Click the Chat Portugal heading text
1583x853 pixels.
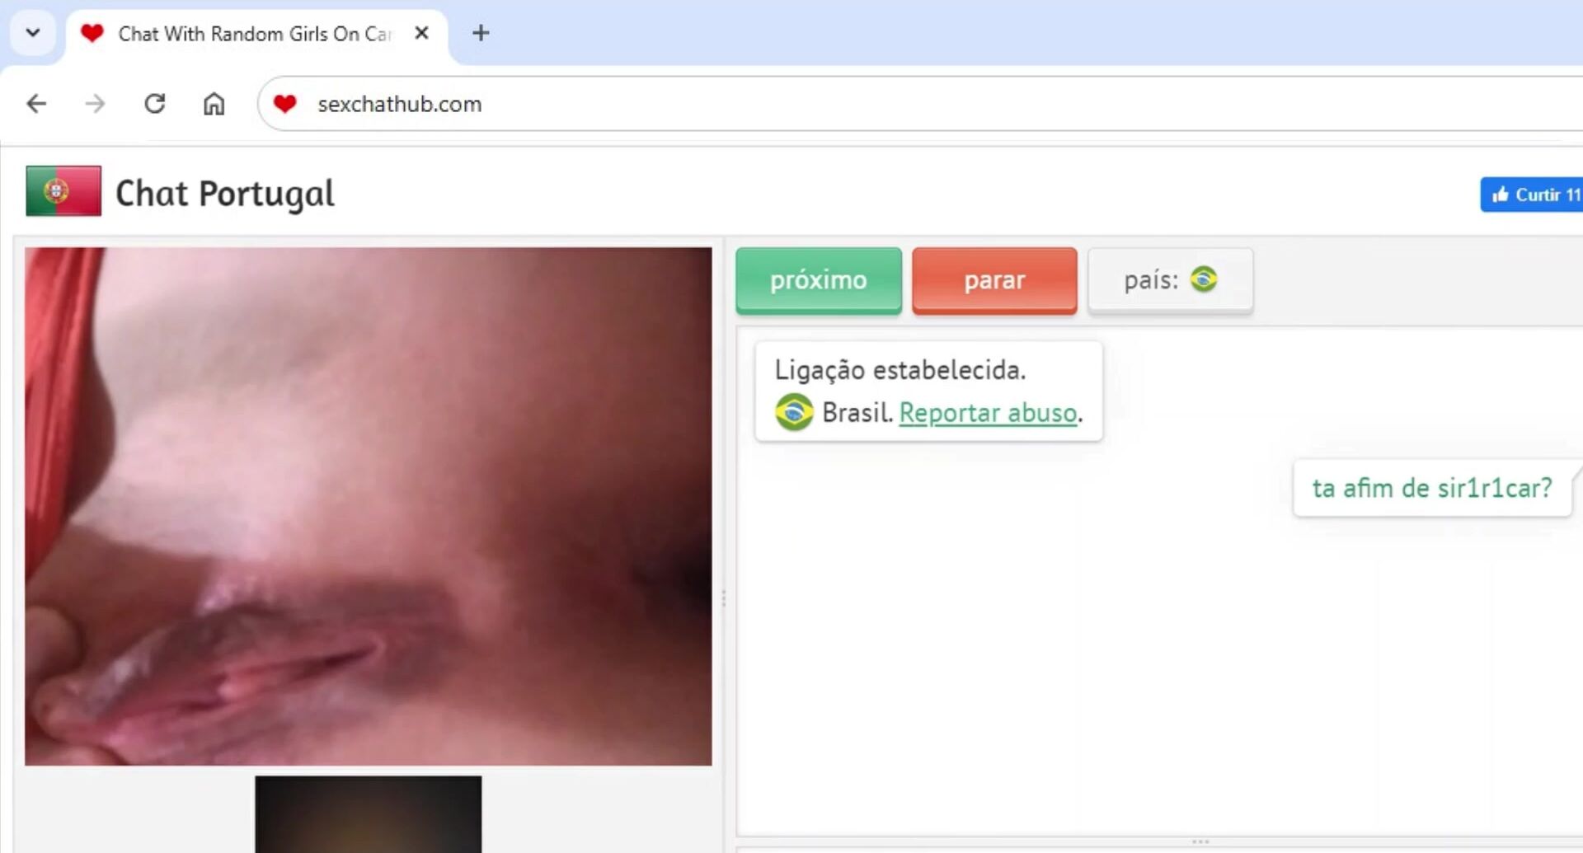[x=225, y=194]
